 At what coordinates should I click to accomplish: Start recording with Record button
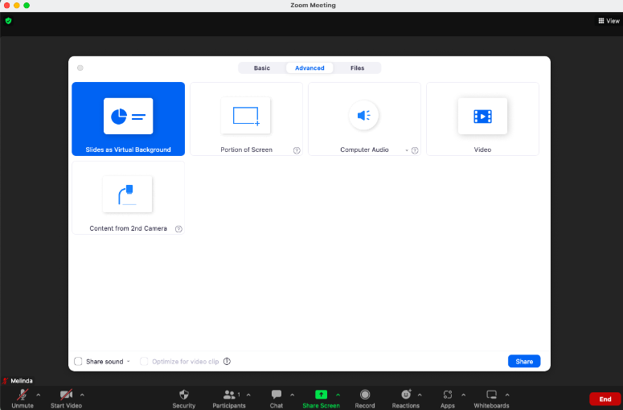click(365, 399)
